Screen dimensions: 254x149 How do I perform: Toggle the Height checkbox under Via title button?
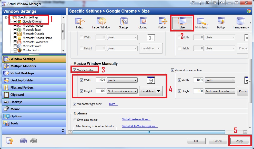(x=82, y=91)
